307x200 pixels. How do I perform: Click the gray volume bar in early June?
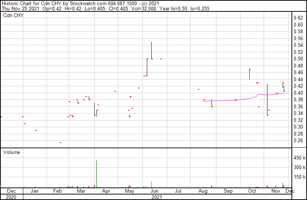coord(151,185)
